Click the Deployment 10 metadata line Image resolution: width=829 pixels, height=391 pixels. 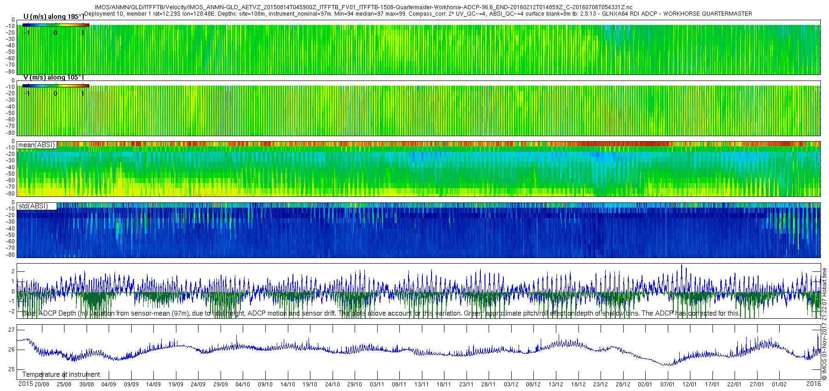point(418,14)
